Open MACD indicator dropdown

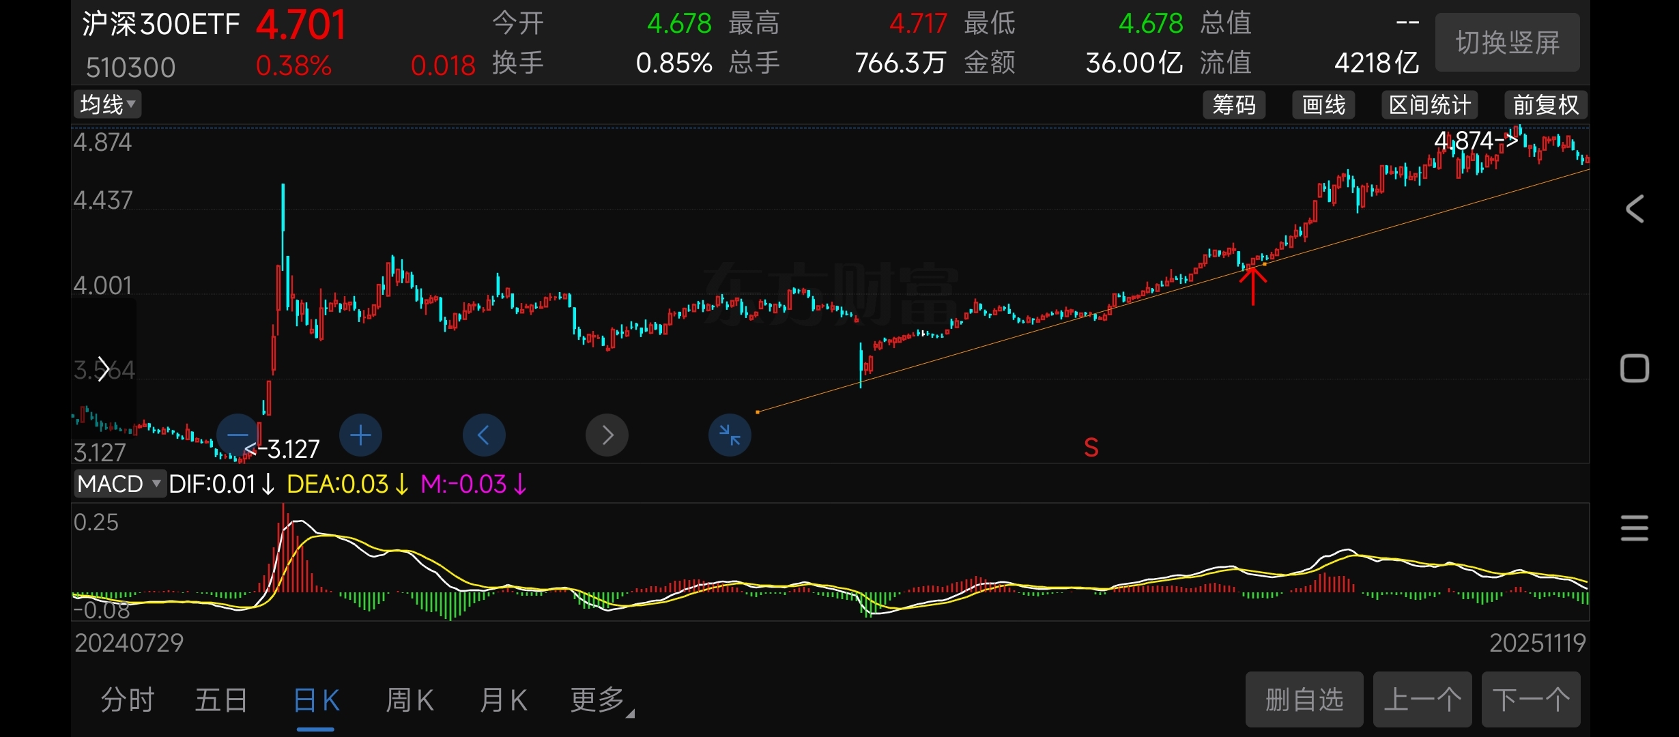point(119,484)
